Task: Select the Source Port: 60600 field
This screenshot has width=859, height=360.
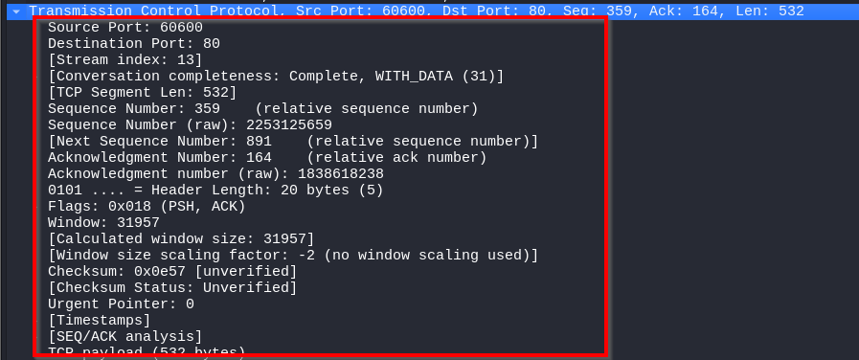Action: click(x=124, y=28)
